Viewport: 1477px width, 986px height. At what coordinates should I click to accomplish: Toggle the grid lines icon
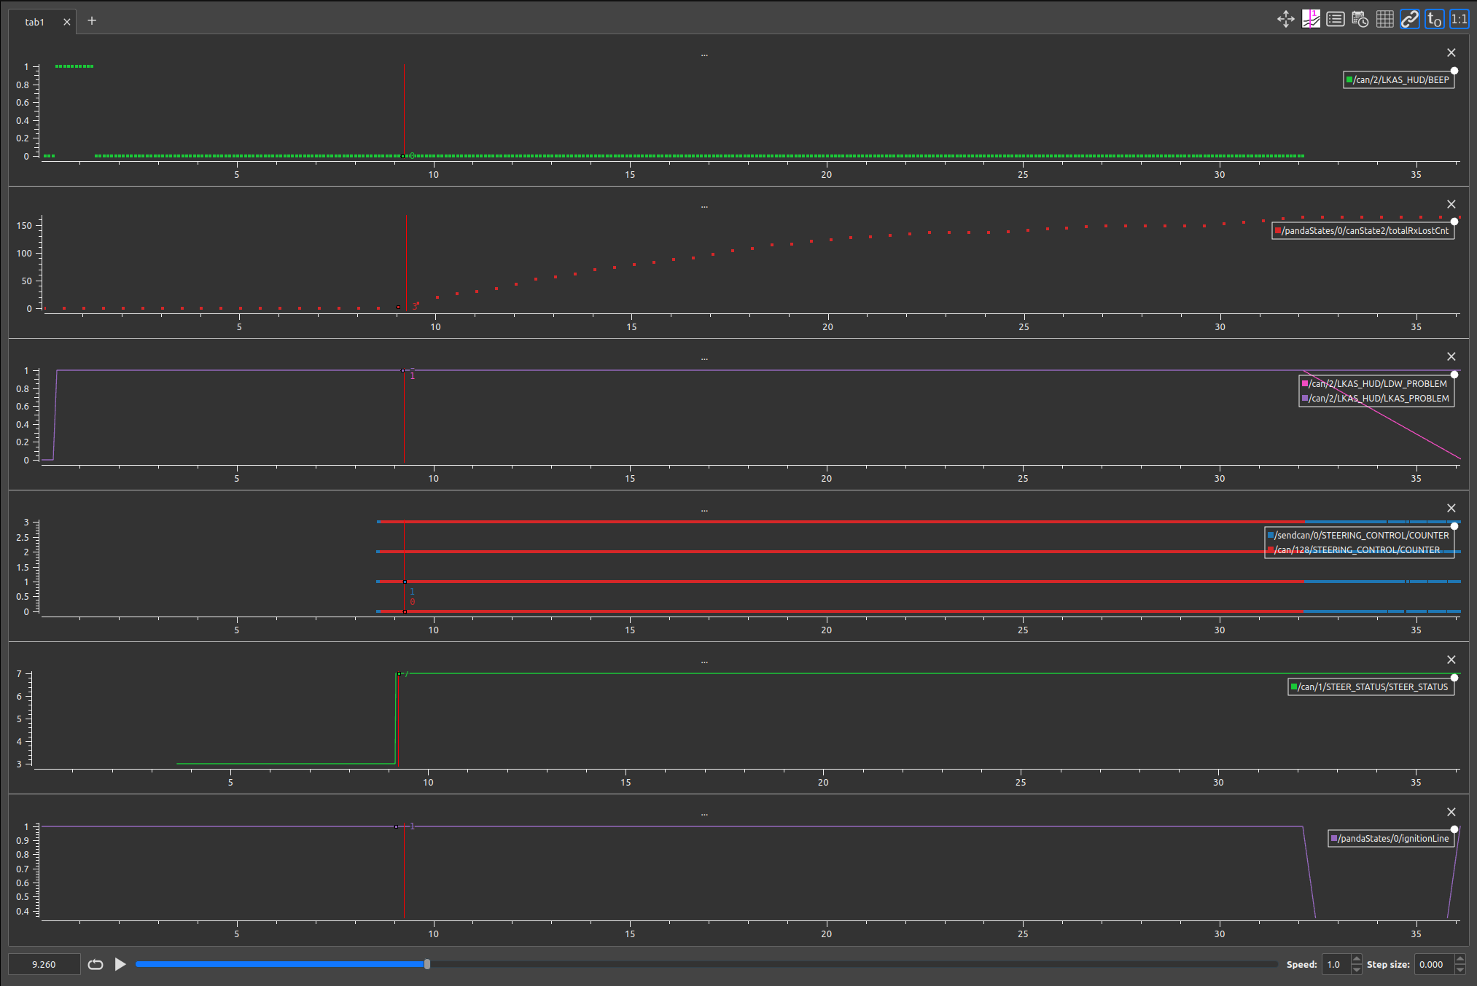pyautogui.click(x=1385, y=20)
